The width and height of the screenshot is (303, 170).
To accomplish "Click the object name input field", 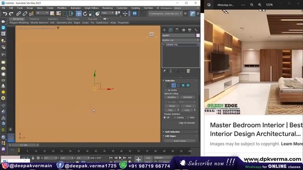I will click(178, 35).
